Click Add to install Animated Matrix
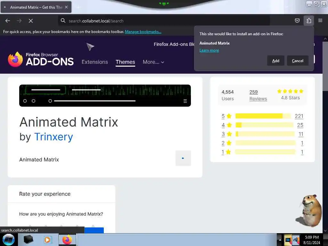The image size is (328, 246). click(275, 61)
